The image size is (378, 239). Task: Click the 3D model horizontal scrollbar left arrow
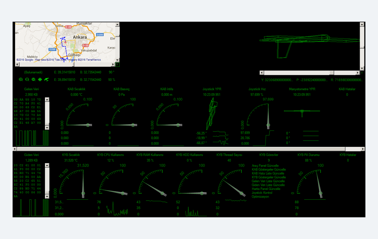point(262,73)
